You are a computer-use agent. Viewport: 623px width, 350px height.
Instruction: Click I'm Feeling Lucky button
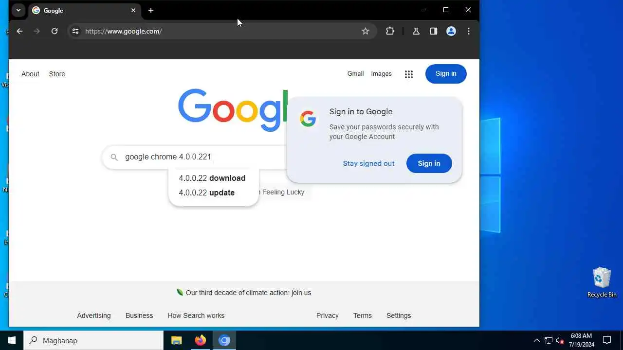click(283, 192)
